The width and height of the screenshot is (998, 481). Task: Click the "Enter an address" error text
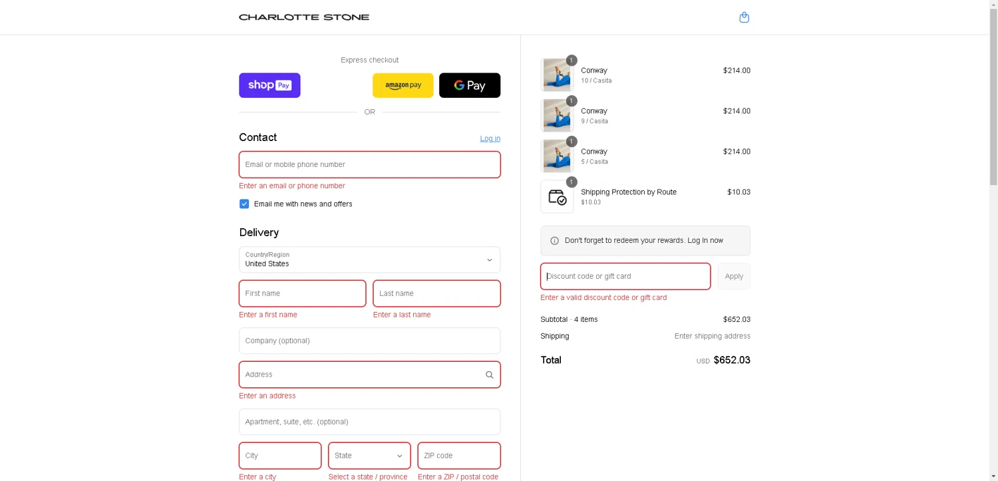click(267, 396)
